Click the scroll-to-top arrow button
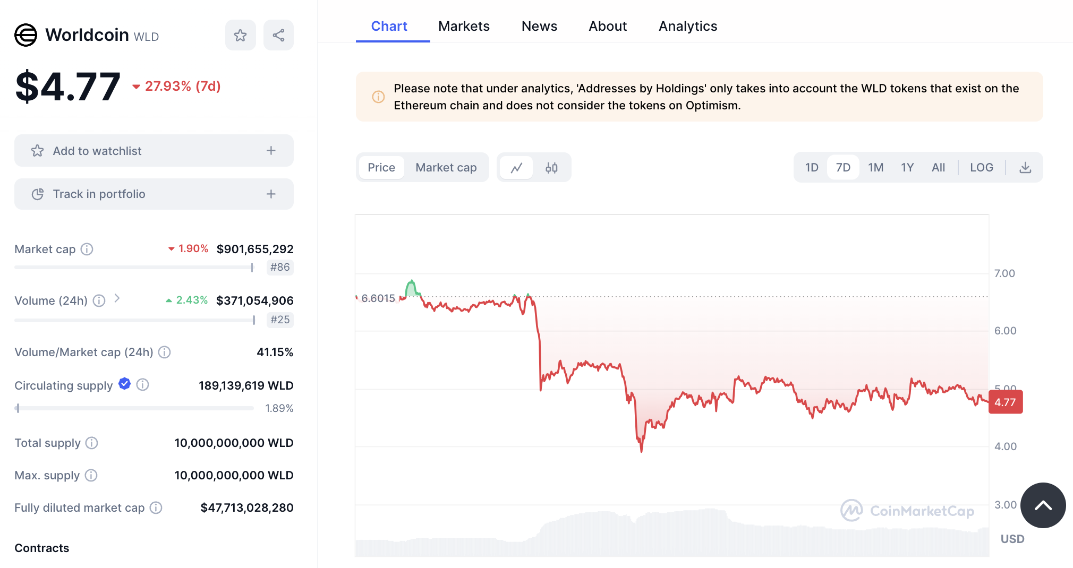This screenshot has width=1073, height=568. click(x=1043, y=505)
